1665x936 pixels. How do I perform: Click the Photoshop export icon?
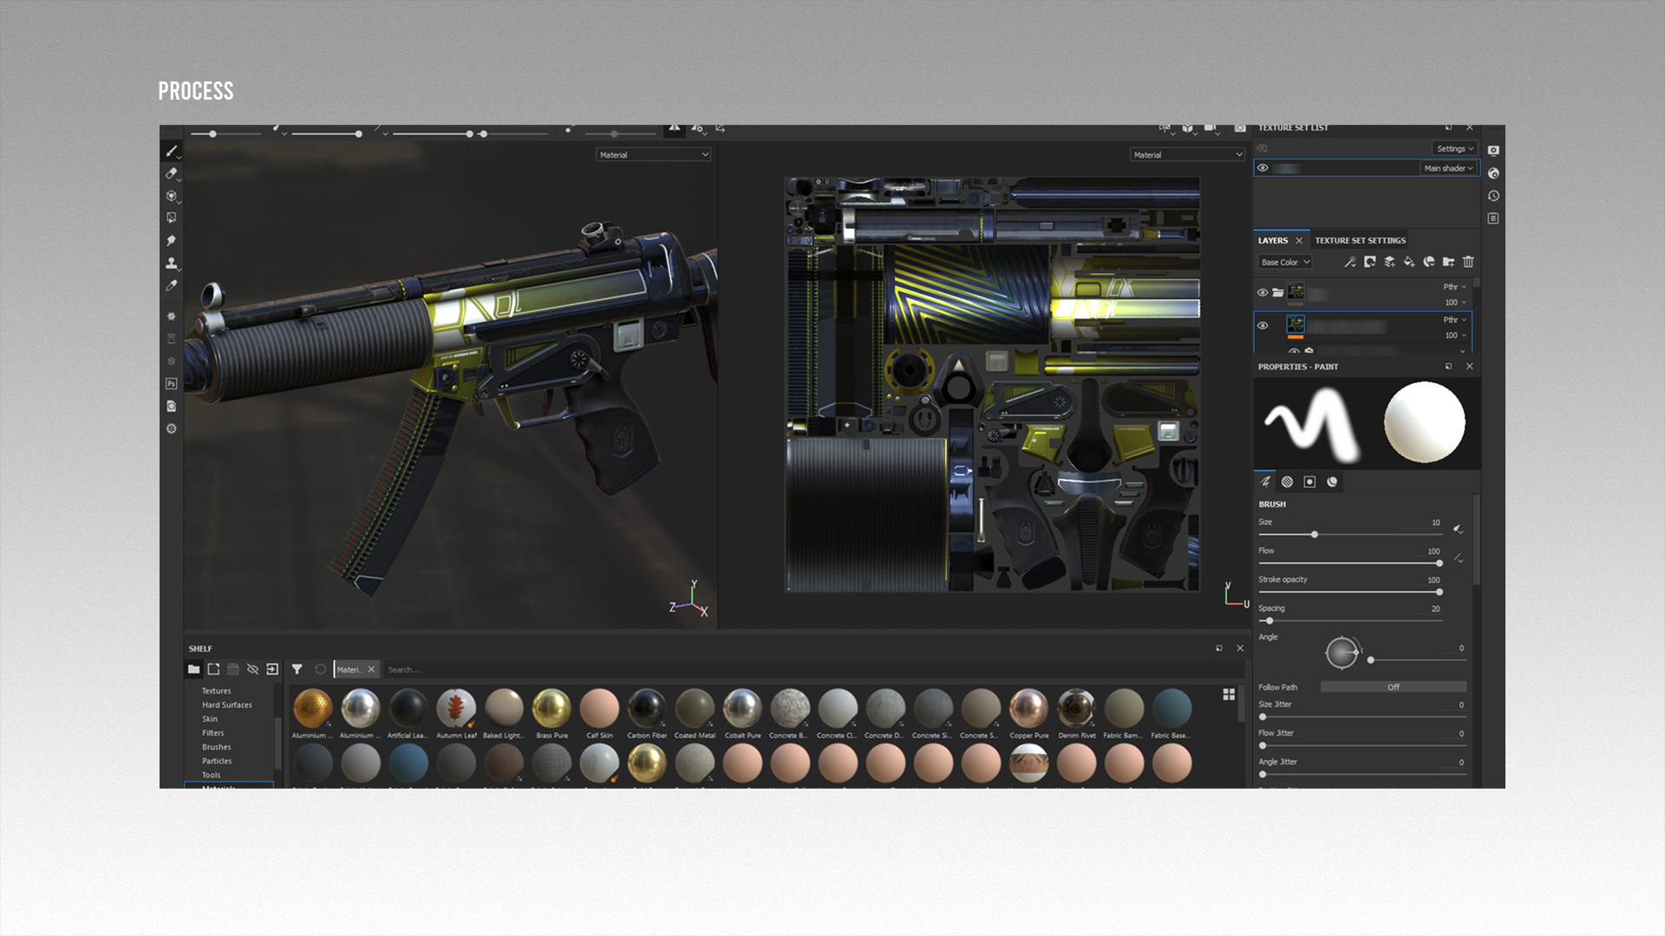pos(172,384)
